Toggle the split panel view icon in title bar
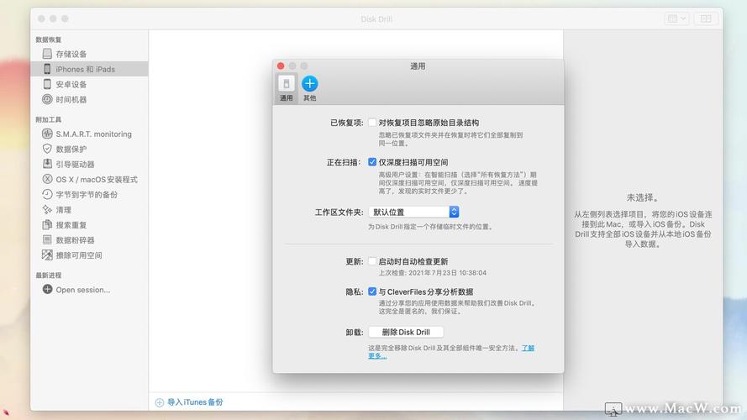The image size is (747, 420). tap(706, 18)
